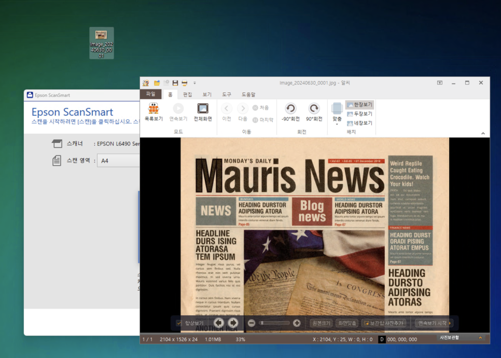501x358 pixels.
Task: Zoom in with the plus button
Action: [297, 323]
